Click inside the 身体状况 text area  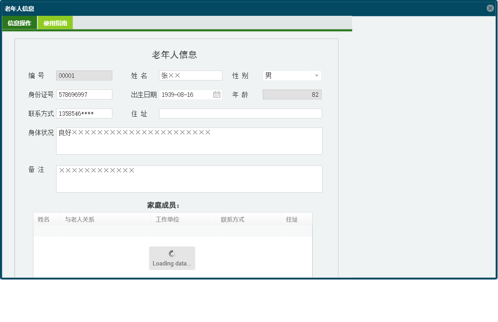(x=189, y=141)
